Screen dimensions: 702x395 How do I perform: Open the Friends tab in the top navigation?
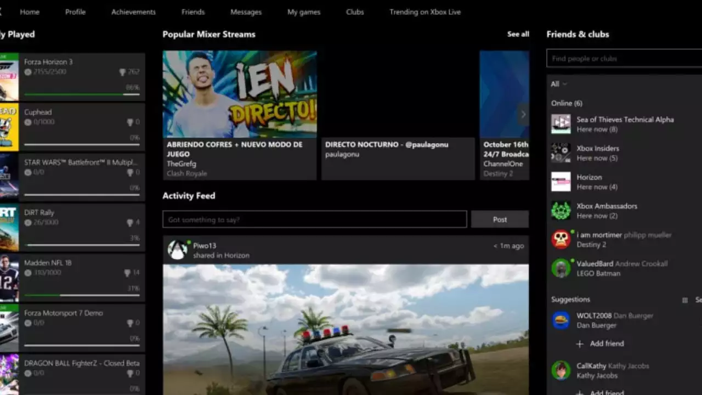193,12
